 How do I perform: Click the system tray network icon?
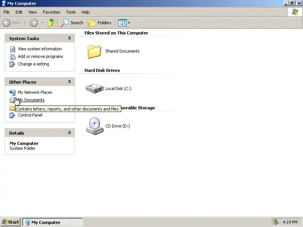[x=276, y=222]
